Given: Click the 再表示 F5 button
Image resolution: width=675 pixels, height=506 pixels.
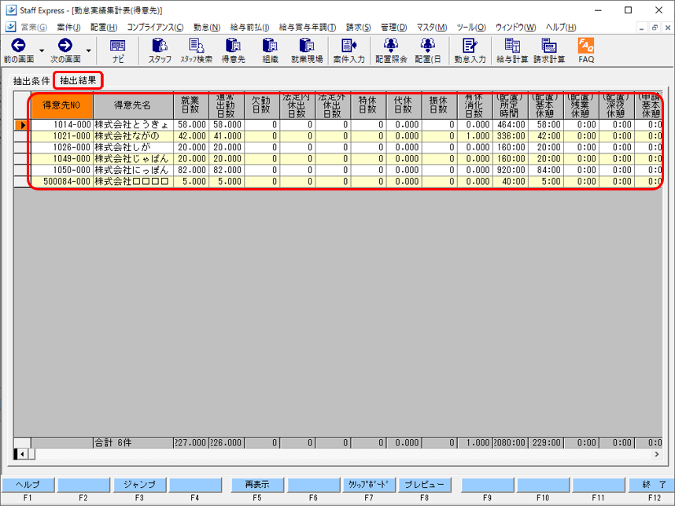Looking at the screenshot, I should (257, 485).
